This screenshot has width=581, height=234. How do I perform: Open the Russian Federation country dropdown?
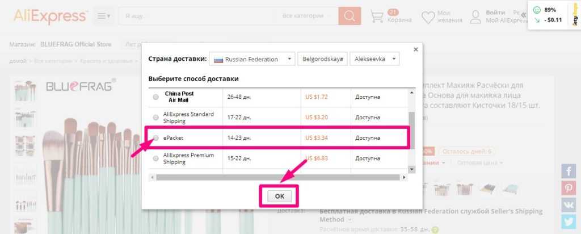point(252,59)
